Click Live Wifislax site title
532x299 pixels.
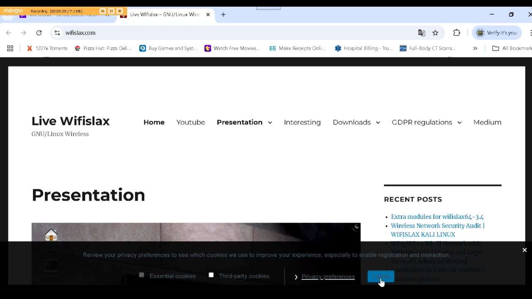[x=71, y=121]
